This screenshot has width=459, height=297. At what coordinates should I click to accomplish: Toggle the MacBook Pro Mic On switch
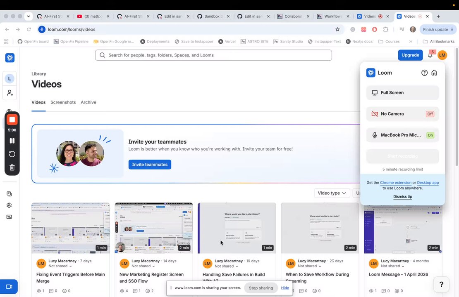[x=430, y=135]
